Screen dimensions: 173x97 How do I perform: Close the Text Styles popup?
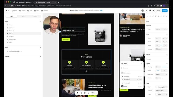point(142,64)
